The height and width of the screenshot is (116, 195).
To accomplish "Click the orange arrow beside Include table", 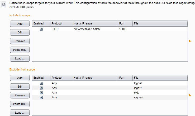I will click(x=190, y=41).
